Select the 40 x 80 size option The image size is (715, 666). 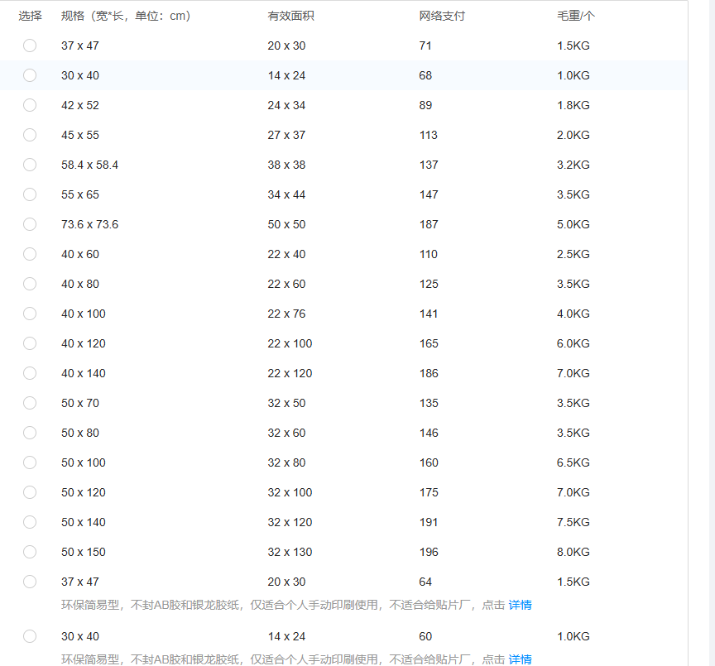click(x=30, y=284)
